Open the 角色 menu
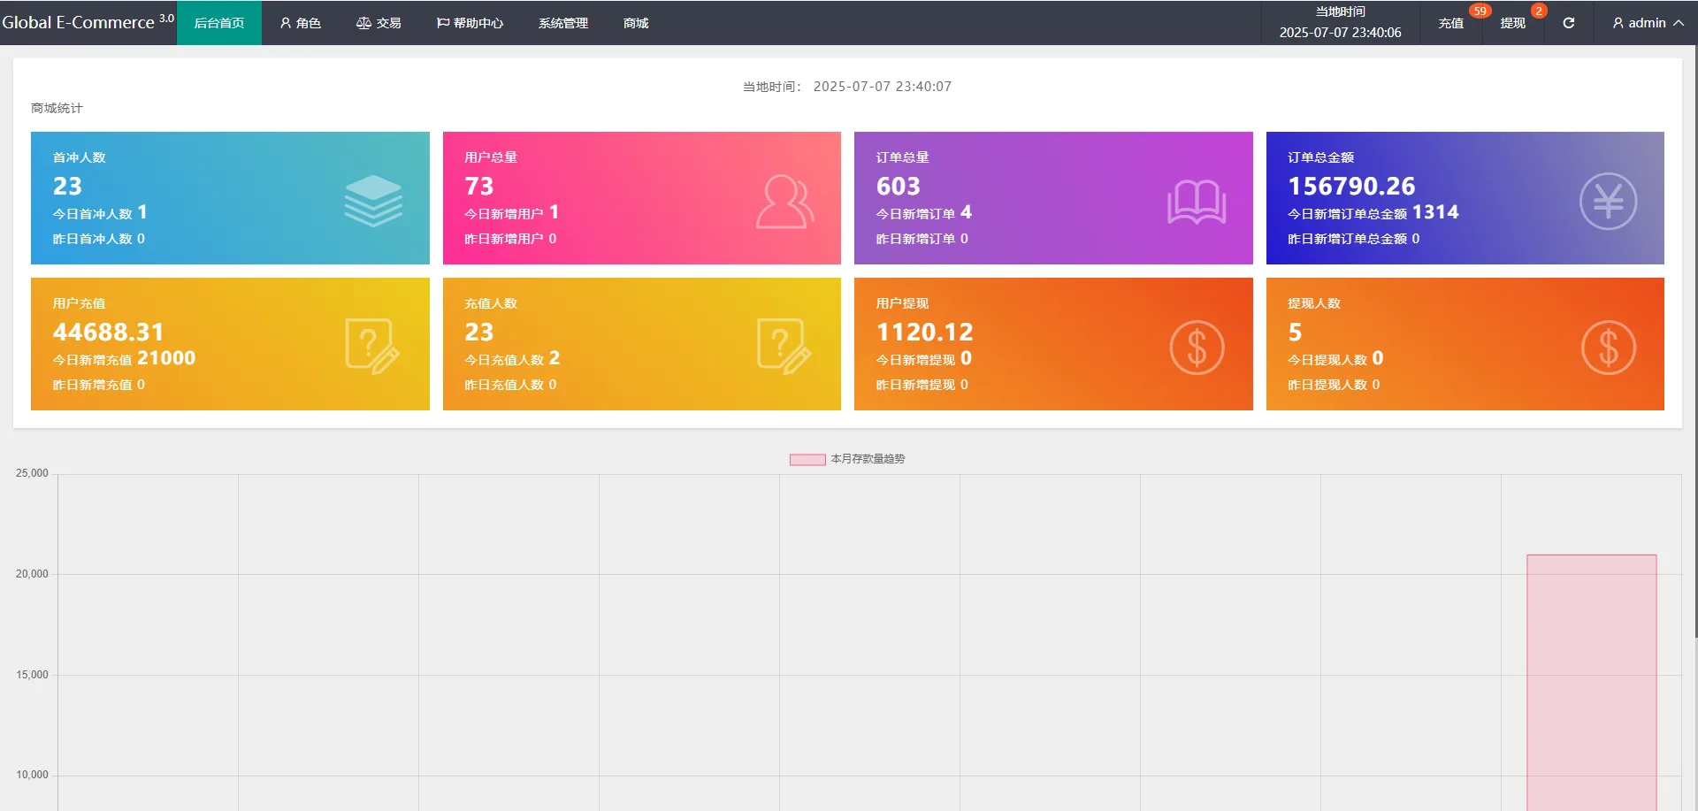Screen dimensions: 1698x811 tap(300, 23)
